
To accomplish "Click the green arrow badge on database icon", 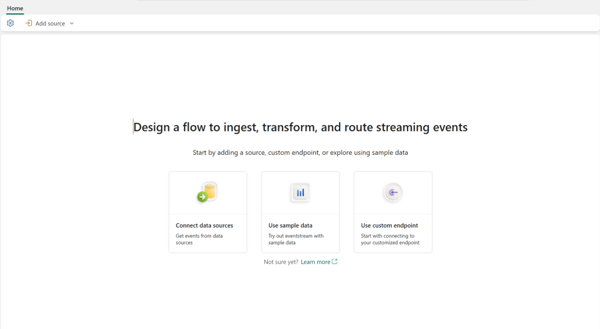I will click(202, 197).
